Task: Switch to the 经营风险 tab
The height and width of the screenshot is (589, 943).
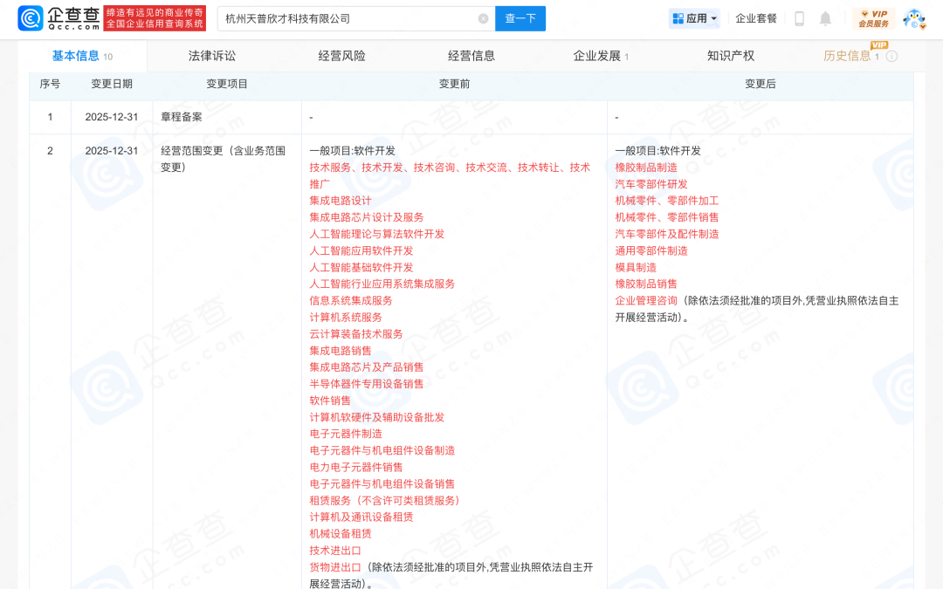Action: 341,56
